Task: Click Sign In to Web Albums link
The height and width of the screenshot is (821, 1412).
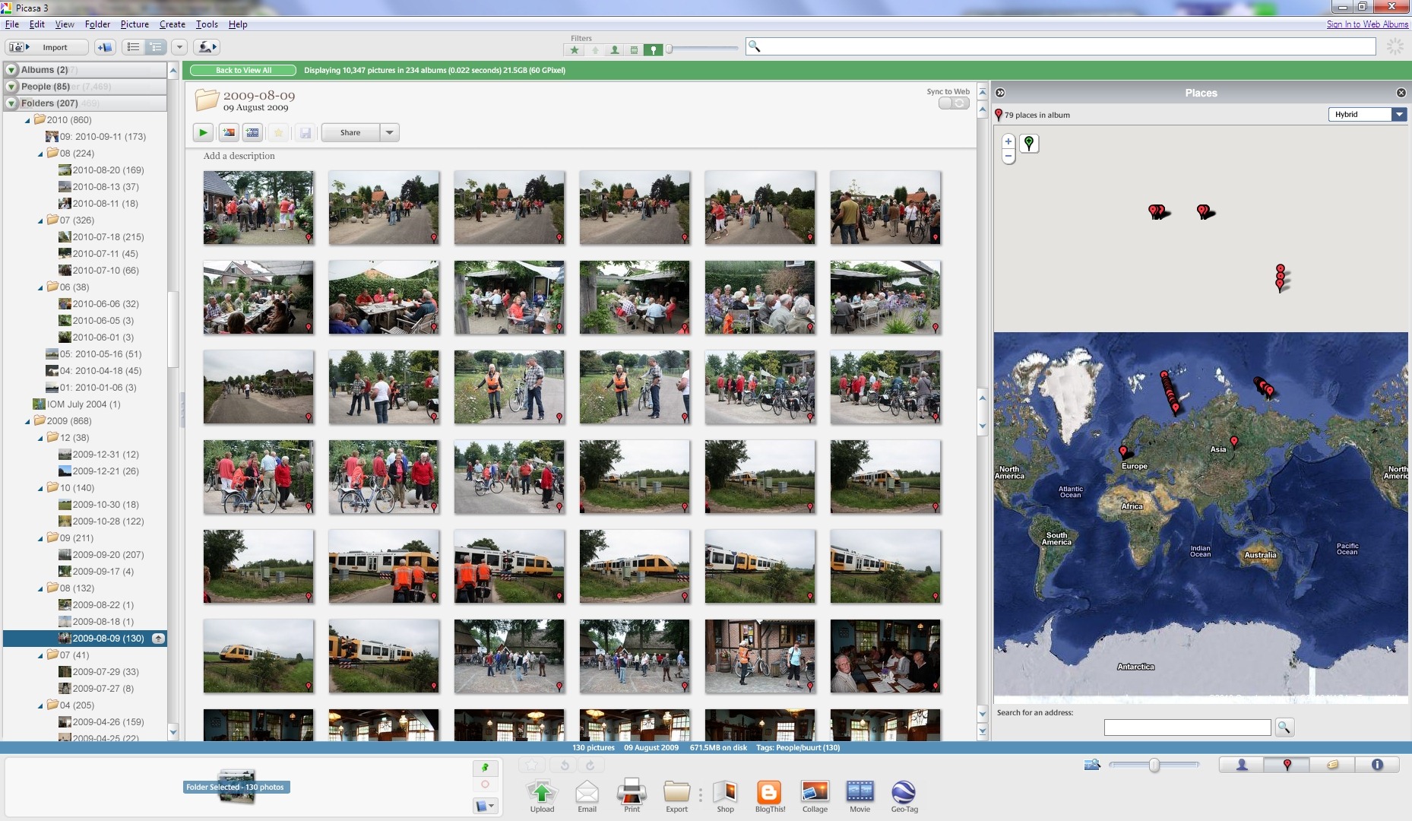Action: 1366,24
